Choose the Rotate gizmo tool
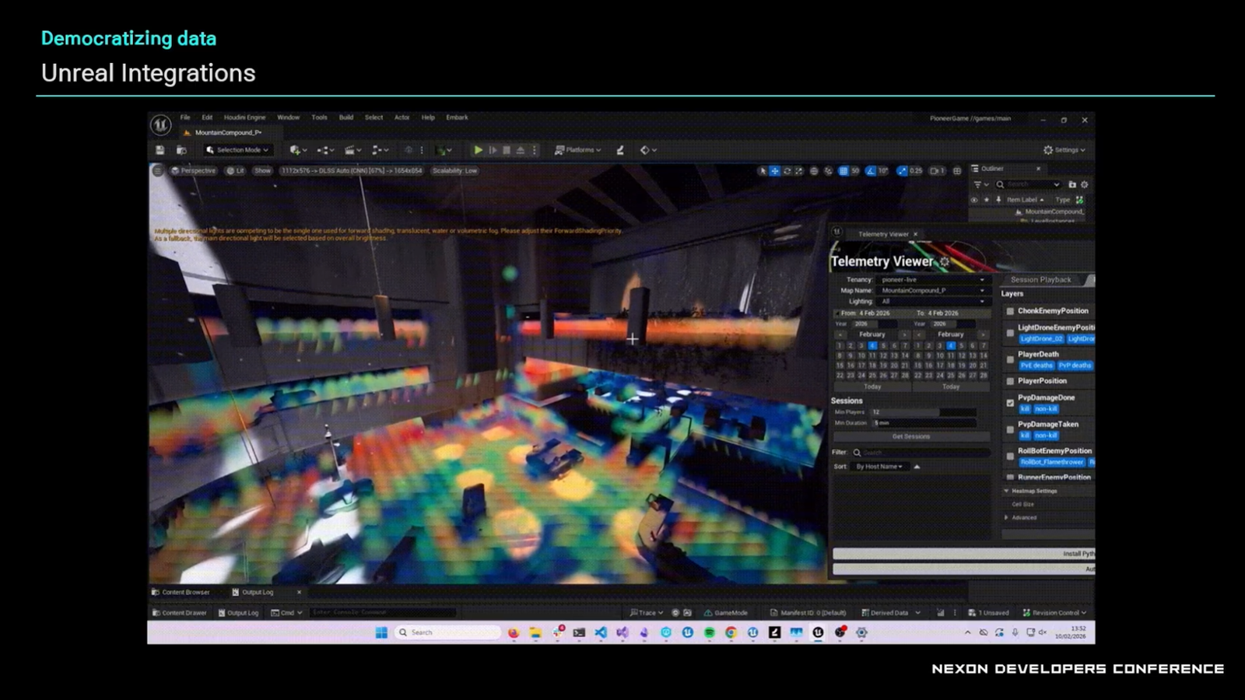Screen dimensions: 1245x700 pos(787,170)
